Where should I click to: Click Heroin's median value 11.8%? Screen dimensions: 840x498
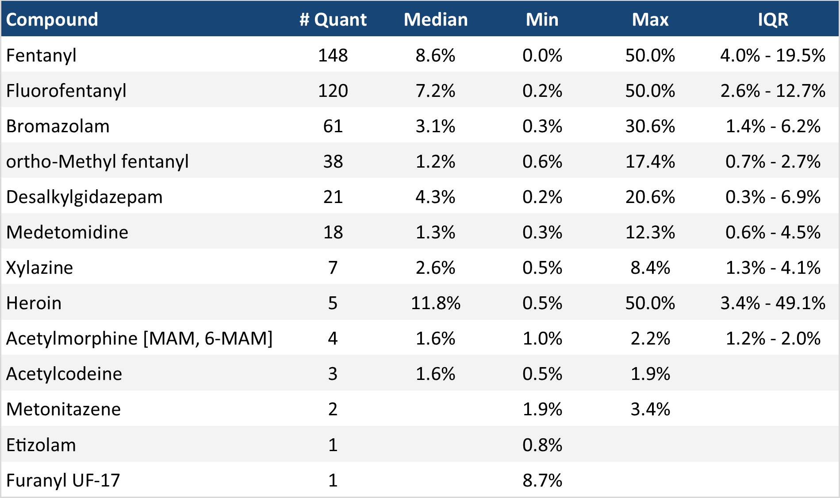(435, 303)
